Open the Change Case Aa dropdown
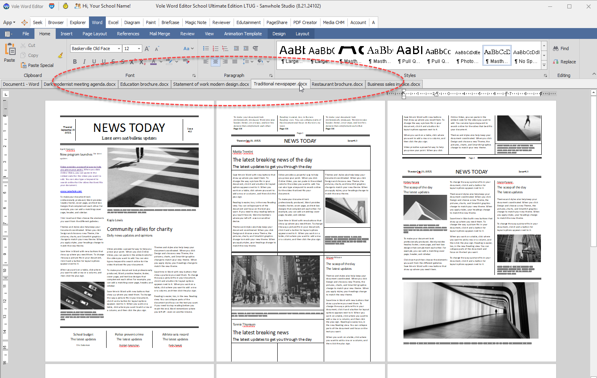Viewport: 597px width, 378px height. tap(188, 49)
